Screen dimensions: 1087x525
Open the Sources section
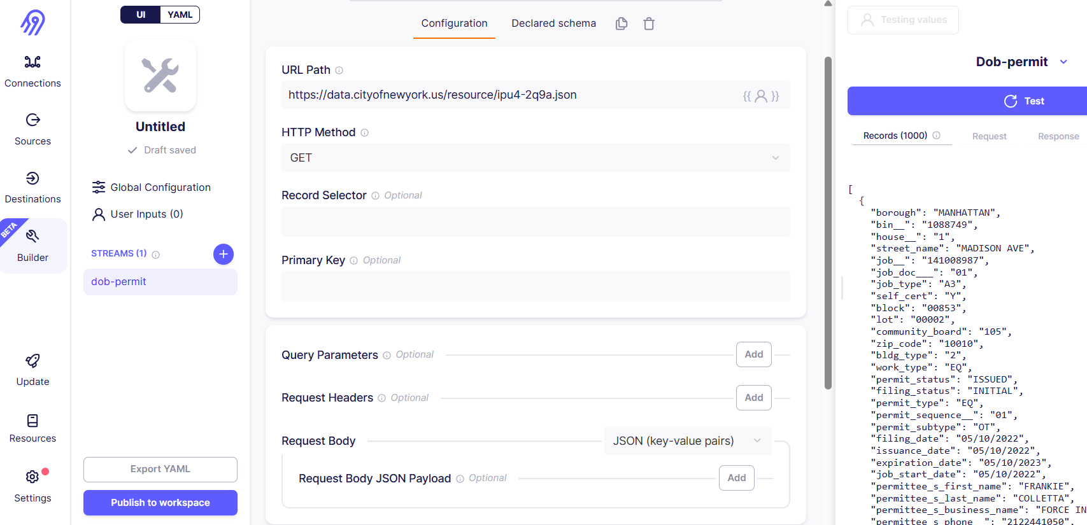32,129
